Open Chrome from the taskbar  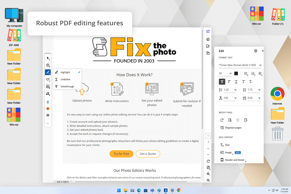179,190
